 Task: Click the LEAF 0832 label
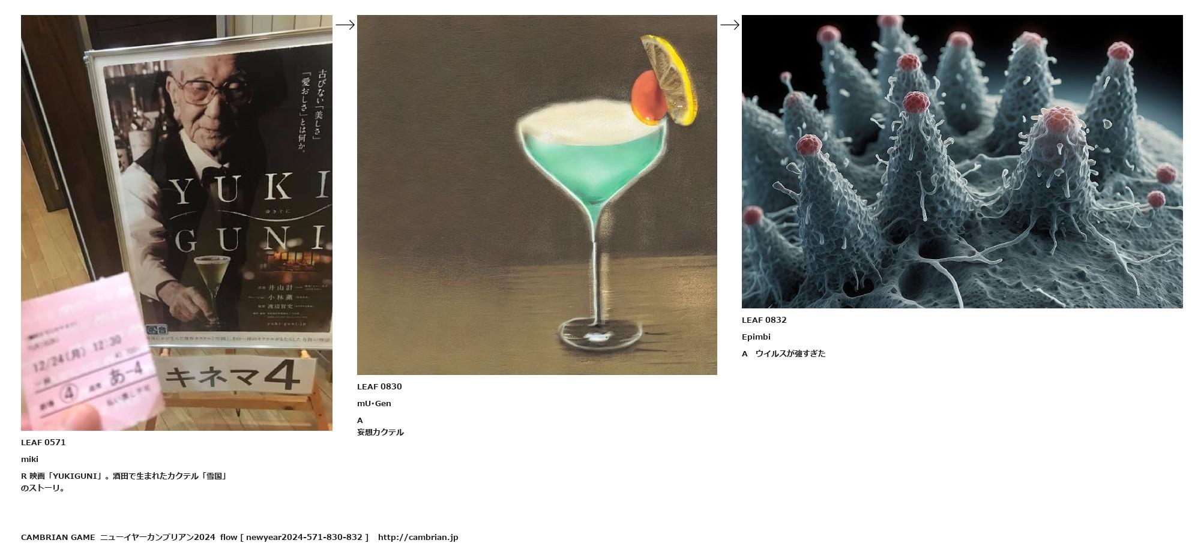(x=764, y=320)
